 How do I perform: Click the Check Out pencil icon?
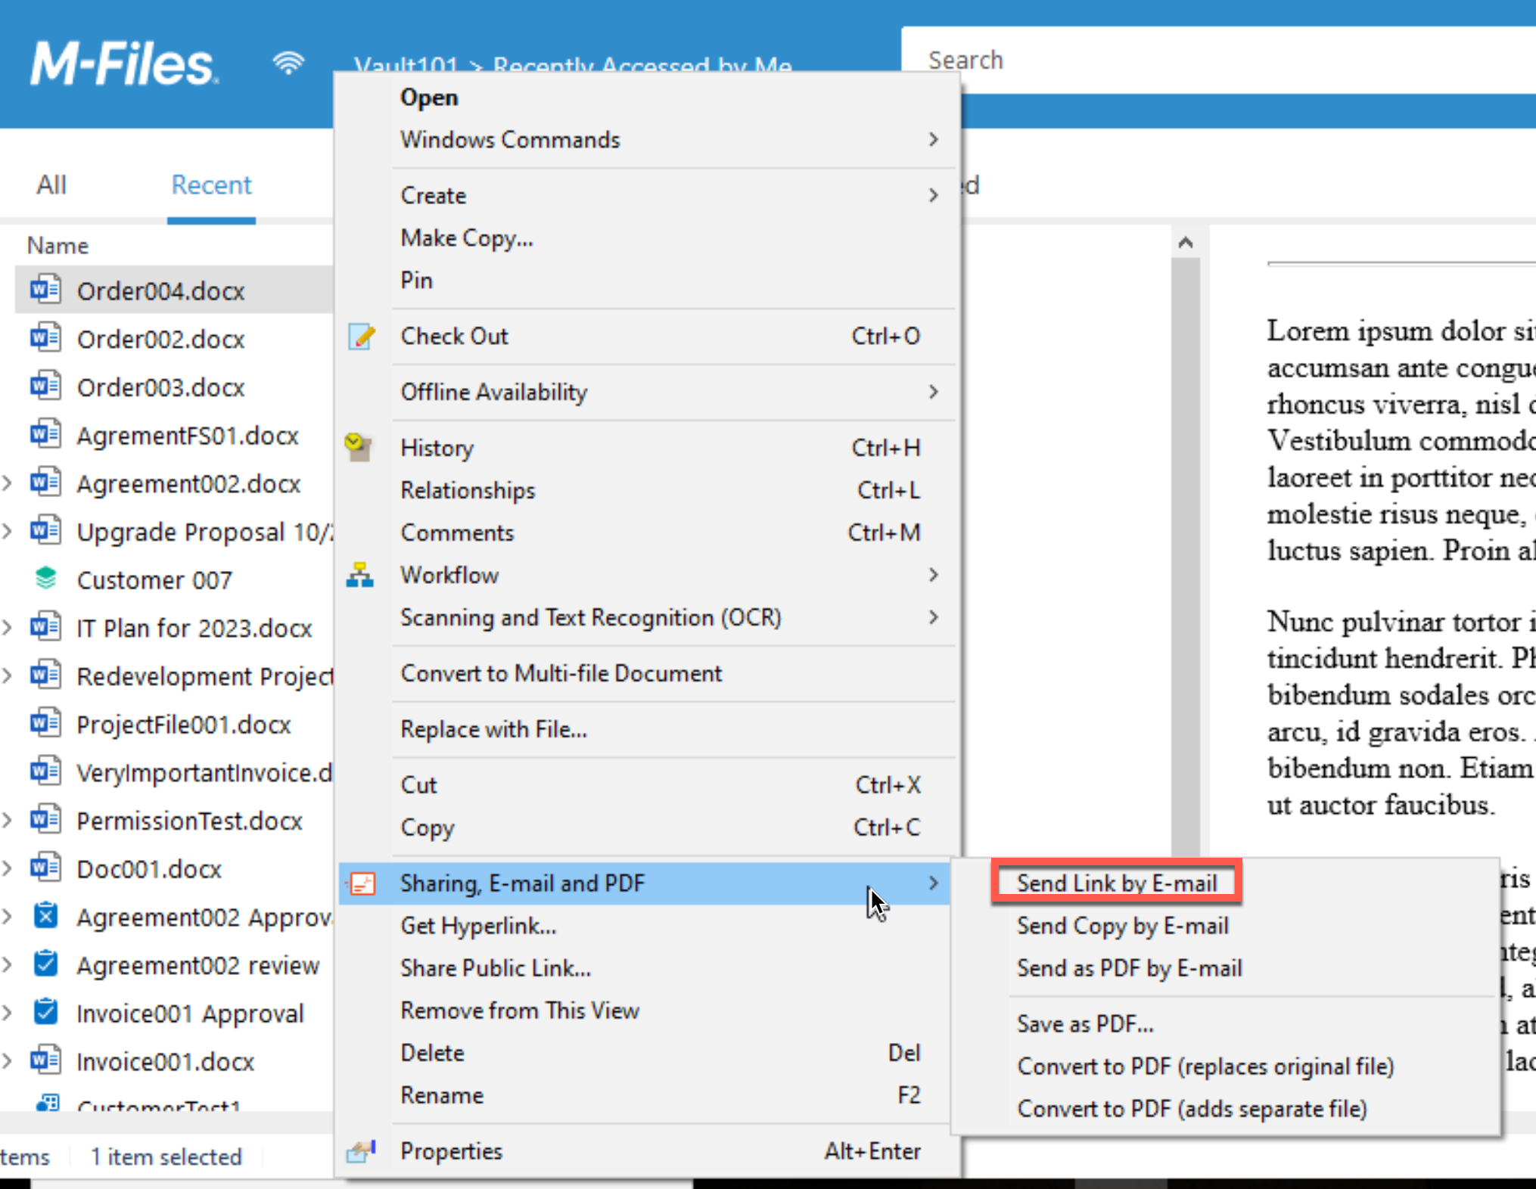pos(361,337)
